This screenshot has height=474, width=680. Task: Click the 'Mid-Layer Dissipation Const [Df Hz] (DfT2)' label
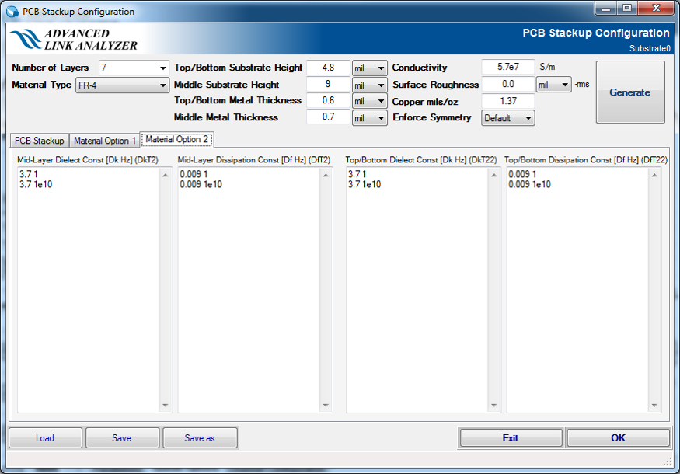[x=253, y=159]
